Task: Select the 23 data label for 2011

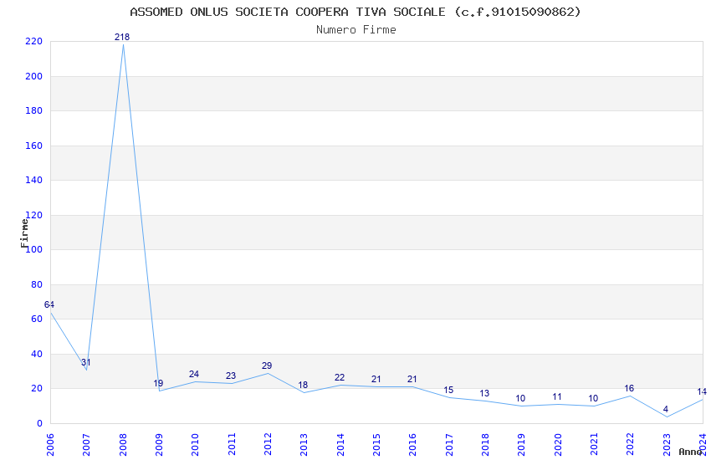Action: point(231,376)
